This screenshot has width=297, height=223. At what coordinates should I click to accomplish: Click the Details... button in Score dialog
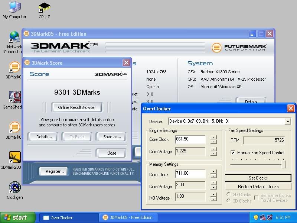[43, 137]
